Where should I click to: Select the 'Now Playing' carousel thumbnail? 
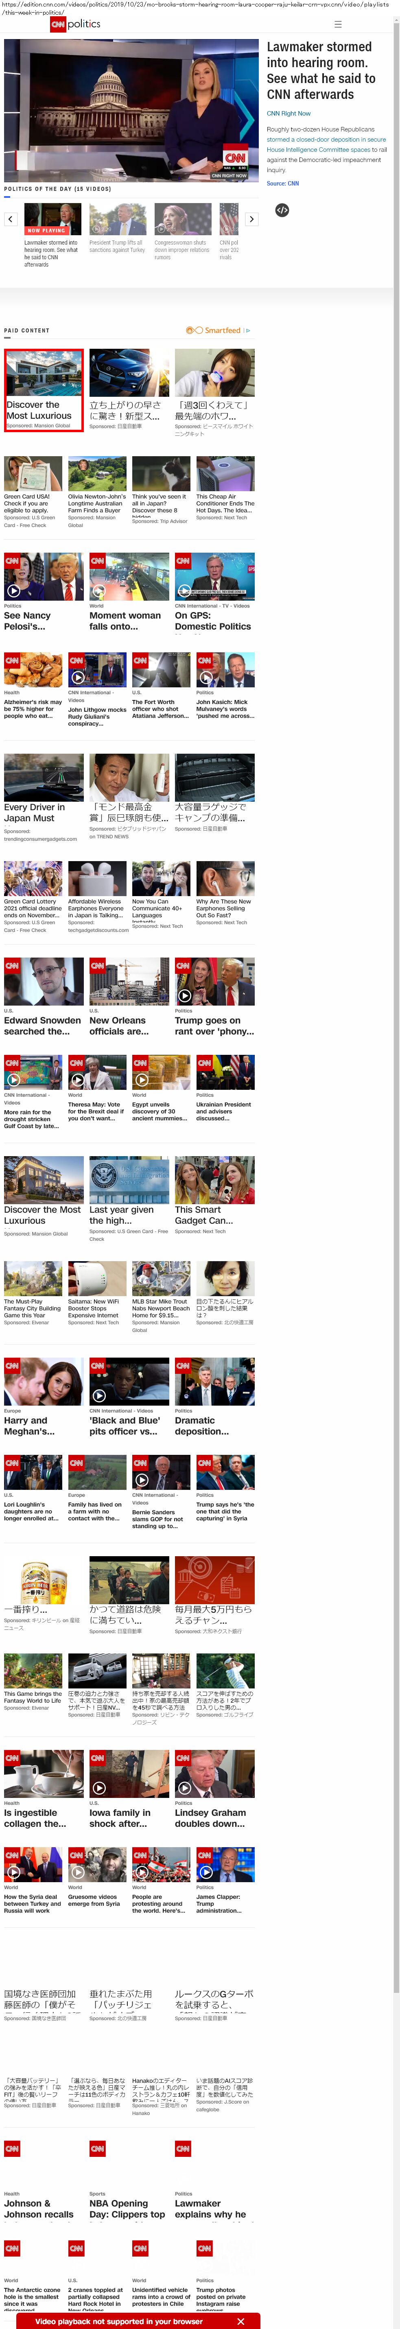[52, 219]
